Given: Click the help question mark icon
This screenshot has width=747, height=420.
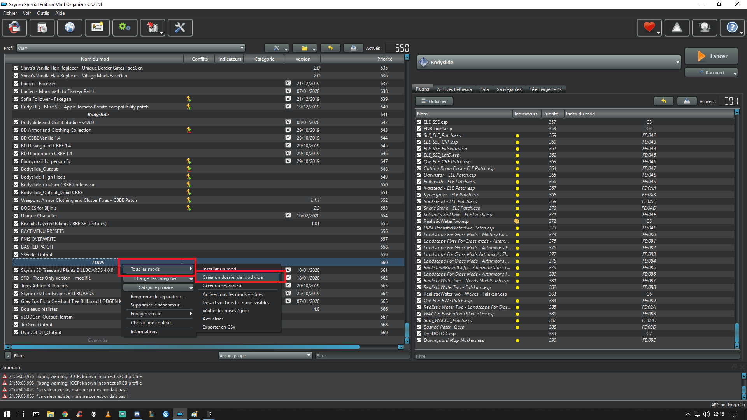Looking at the screenshot, I should coord(731,28).
